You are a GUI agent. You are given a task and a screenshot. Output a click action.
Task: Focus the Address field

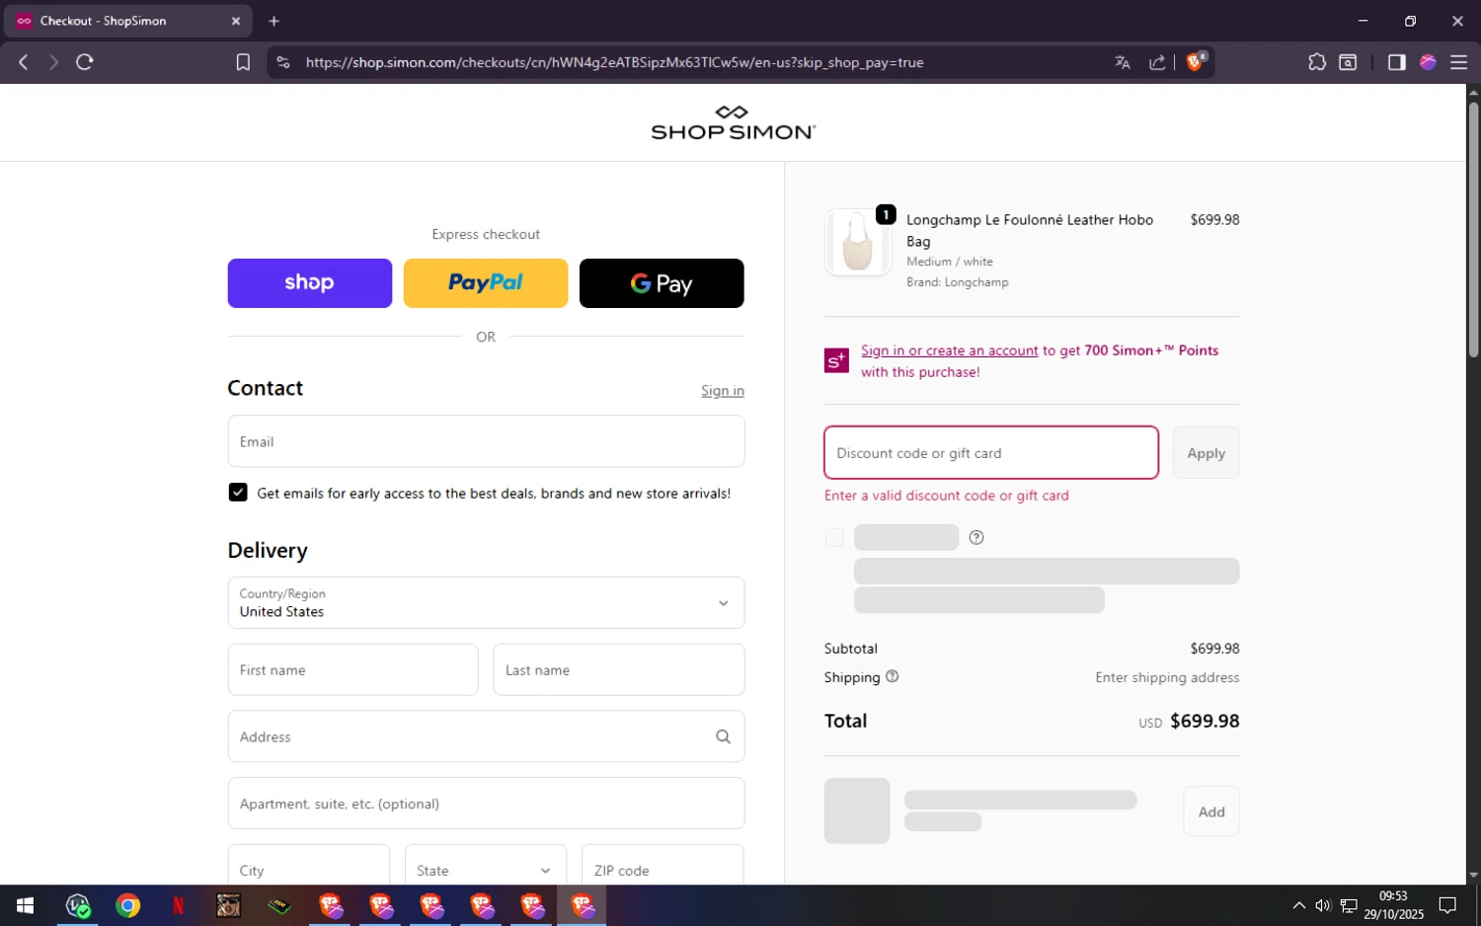coord(486,736)
